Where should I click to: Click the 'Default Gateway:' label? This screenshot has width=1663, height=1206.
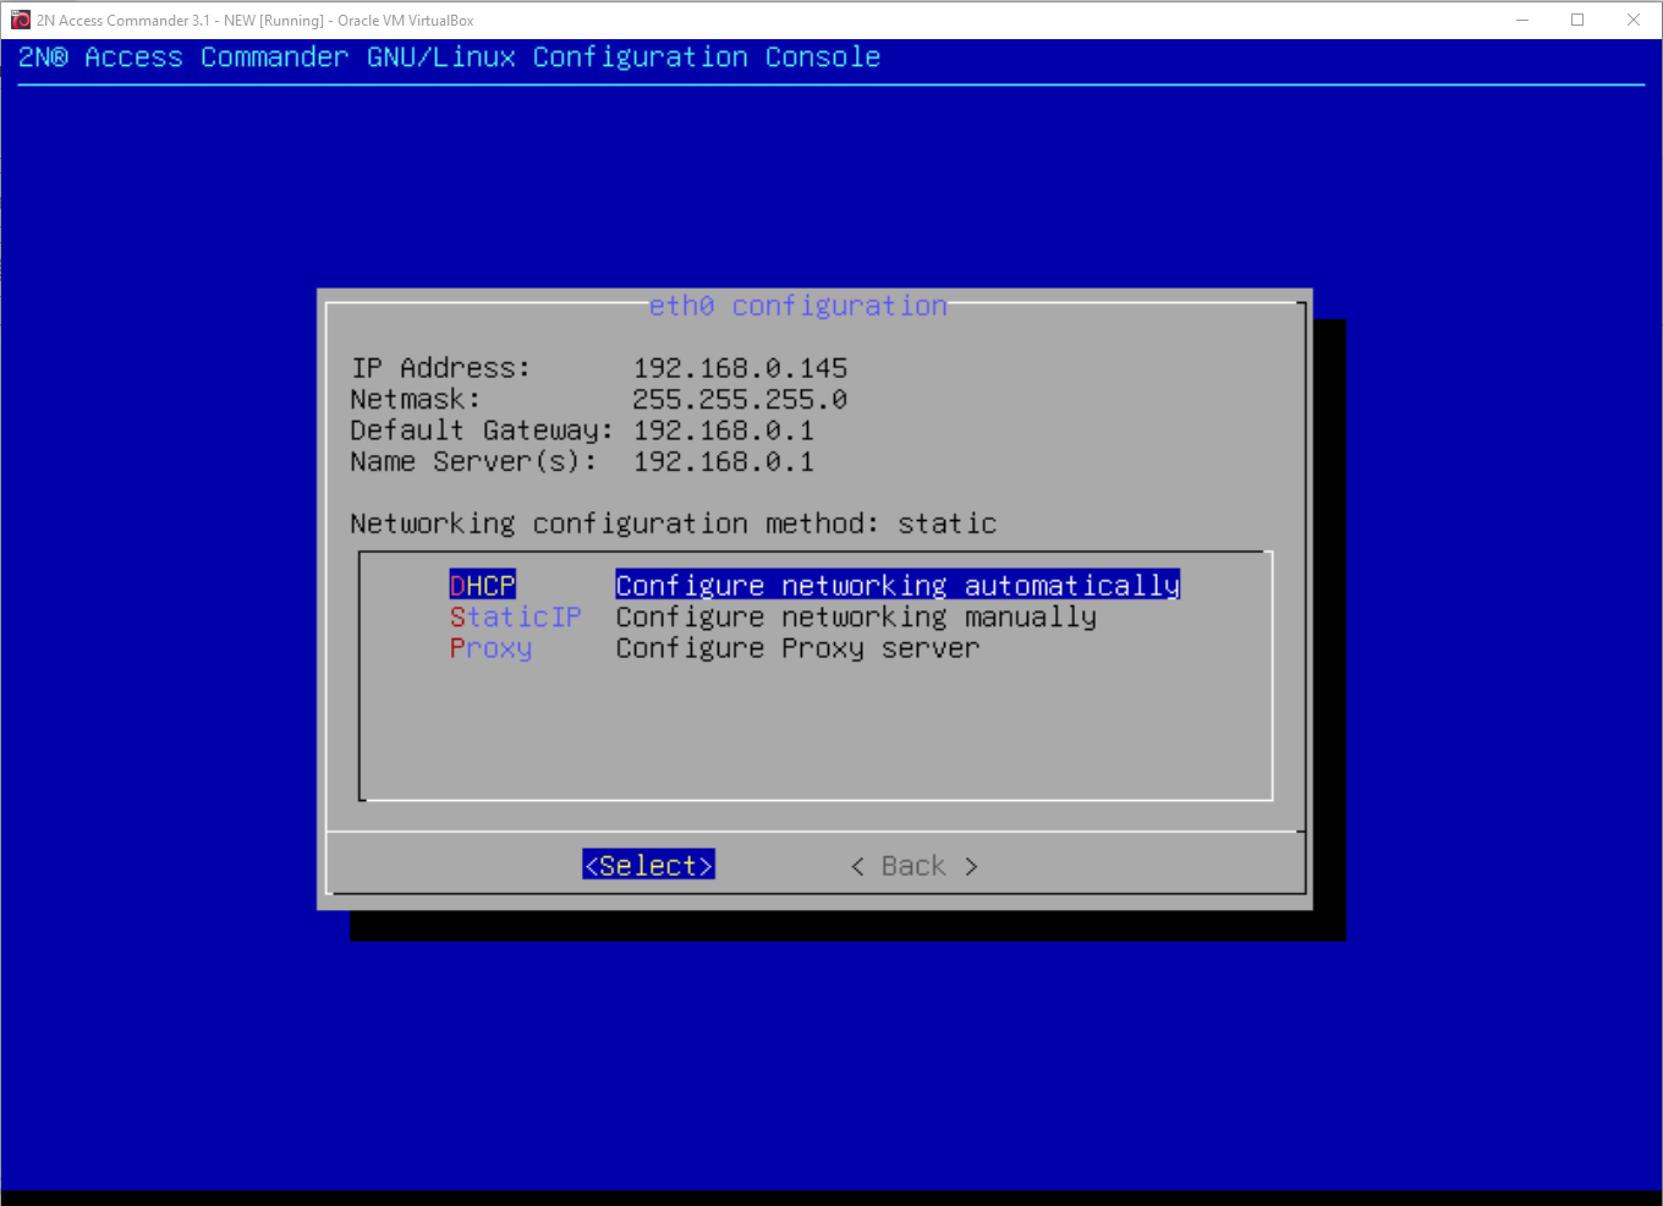pos(482,431)
